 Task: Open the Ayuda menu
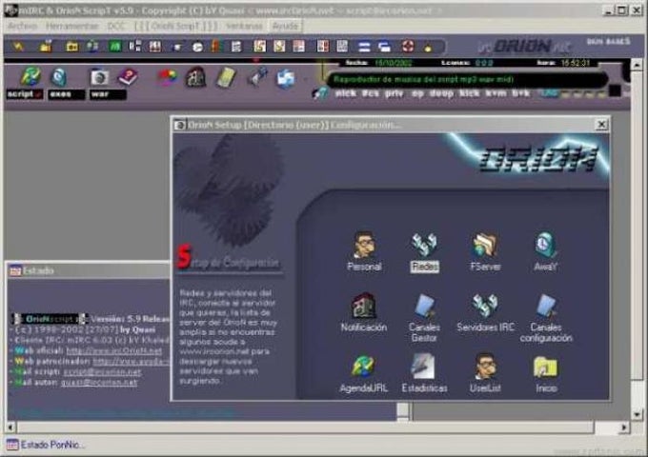(x=285, y=26)
